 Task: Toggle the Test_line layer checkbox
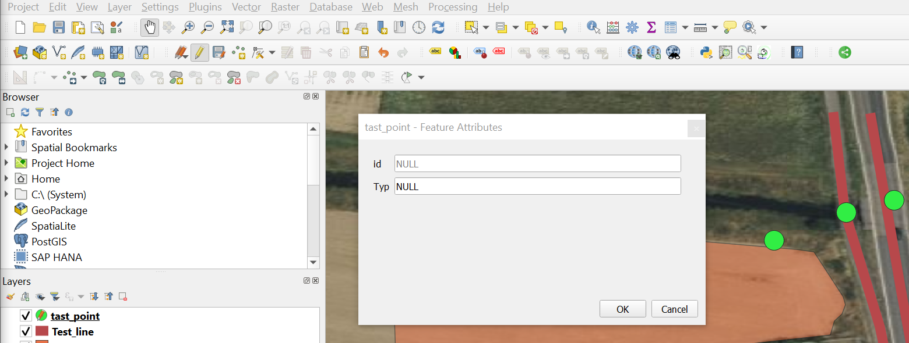click(x=26, y=331)
